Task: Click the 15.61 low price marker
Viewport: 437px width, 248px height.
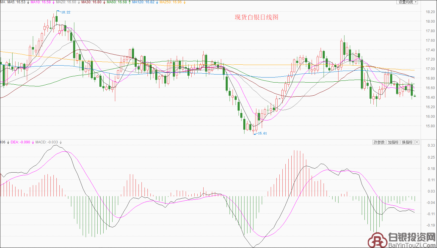Action: pyautogui.click(x=262, y=133)
